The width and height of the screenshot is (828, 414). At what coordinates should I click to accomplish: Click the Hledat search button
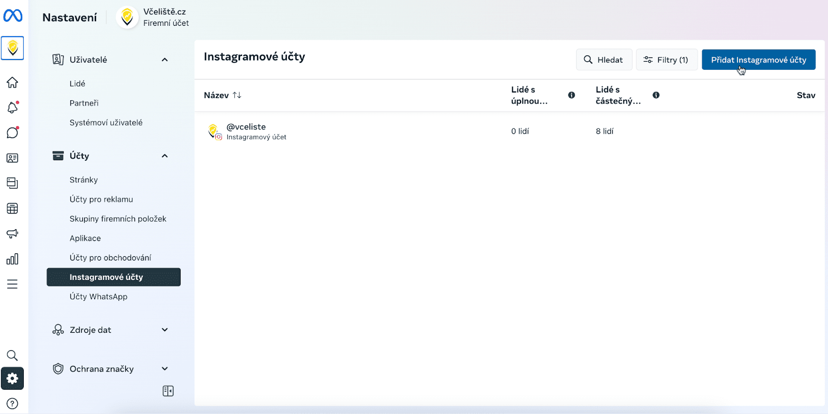coord(603,60)
